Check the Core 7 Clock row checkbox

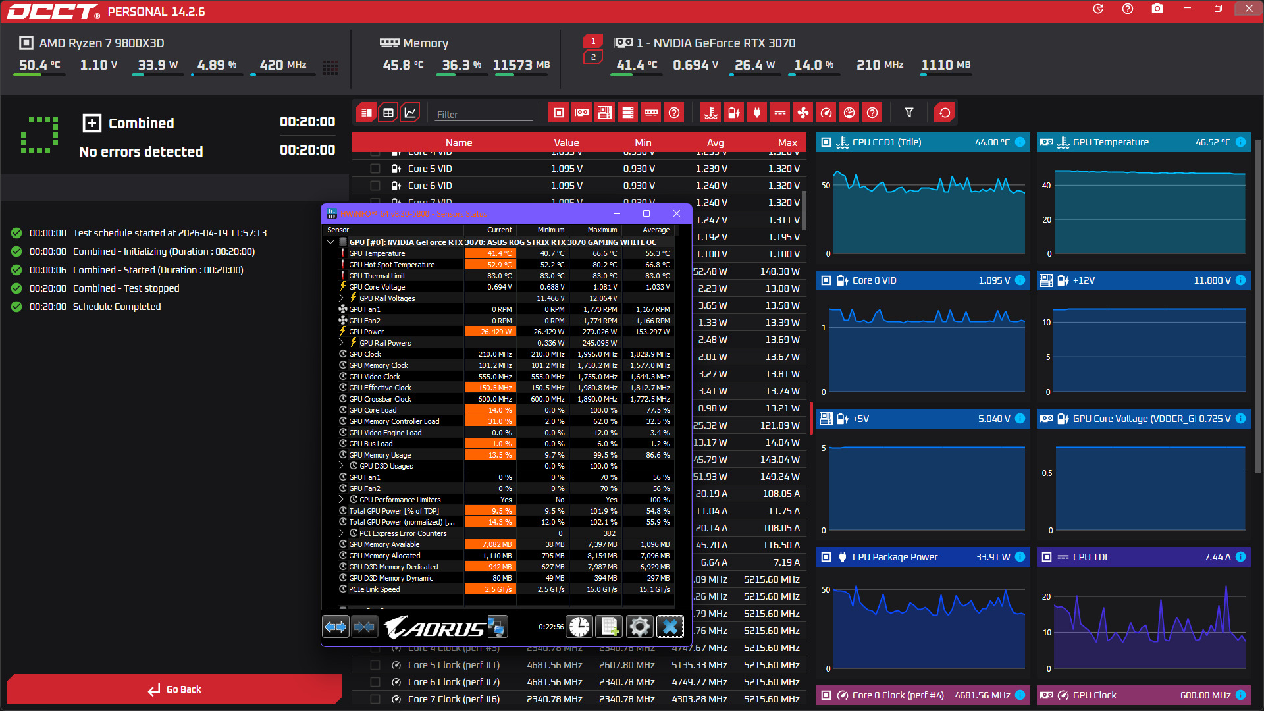pos(375,699)
